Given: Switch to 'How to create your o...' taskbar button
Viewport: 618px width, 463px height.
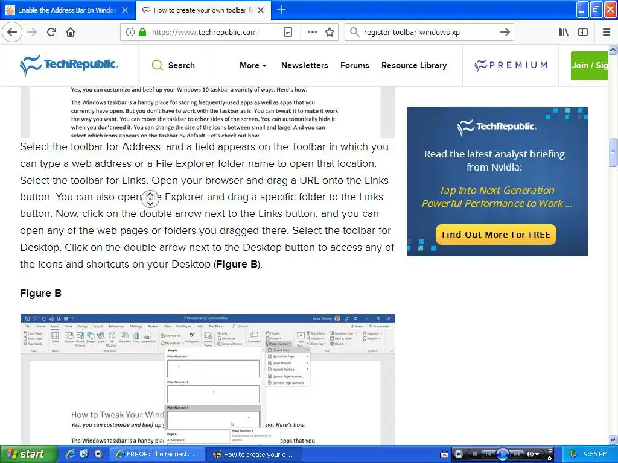Looking at the screenshot, I should coord(254,455).
